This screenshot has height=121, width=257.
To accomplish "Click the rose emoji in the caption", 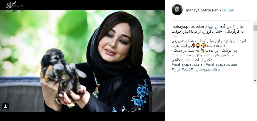I will [x=194, y=46].
